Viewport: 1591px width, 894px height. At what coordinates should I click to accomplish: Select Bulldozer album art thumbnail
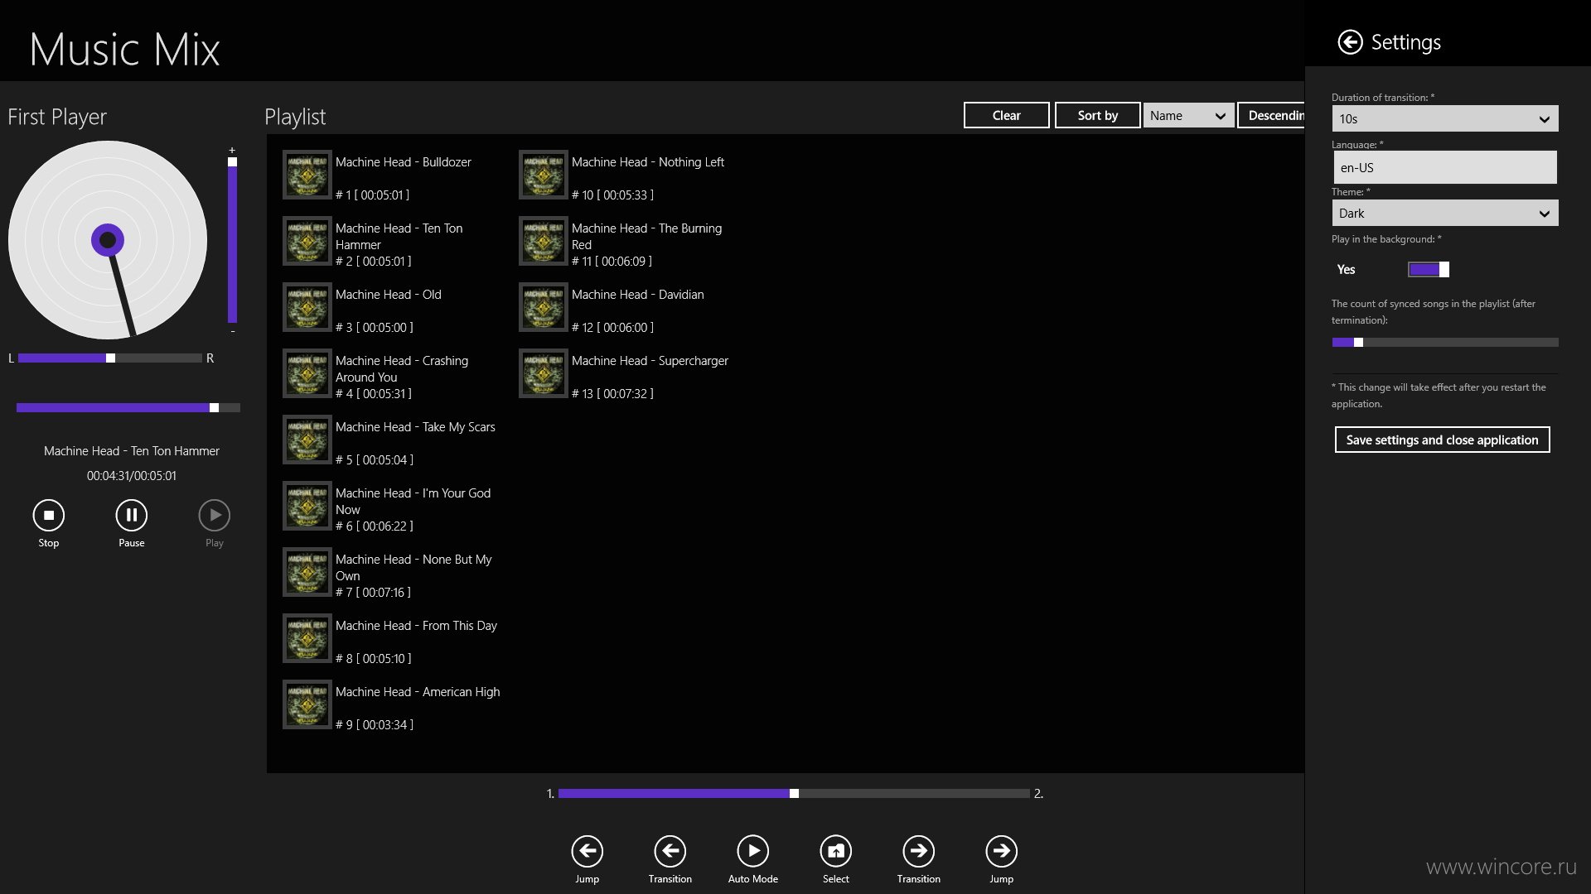click(x=307, y=175)
